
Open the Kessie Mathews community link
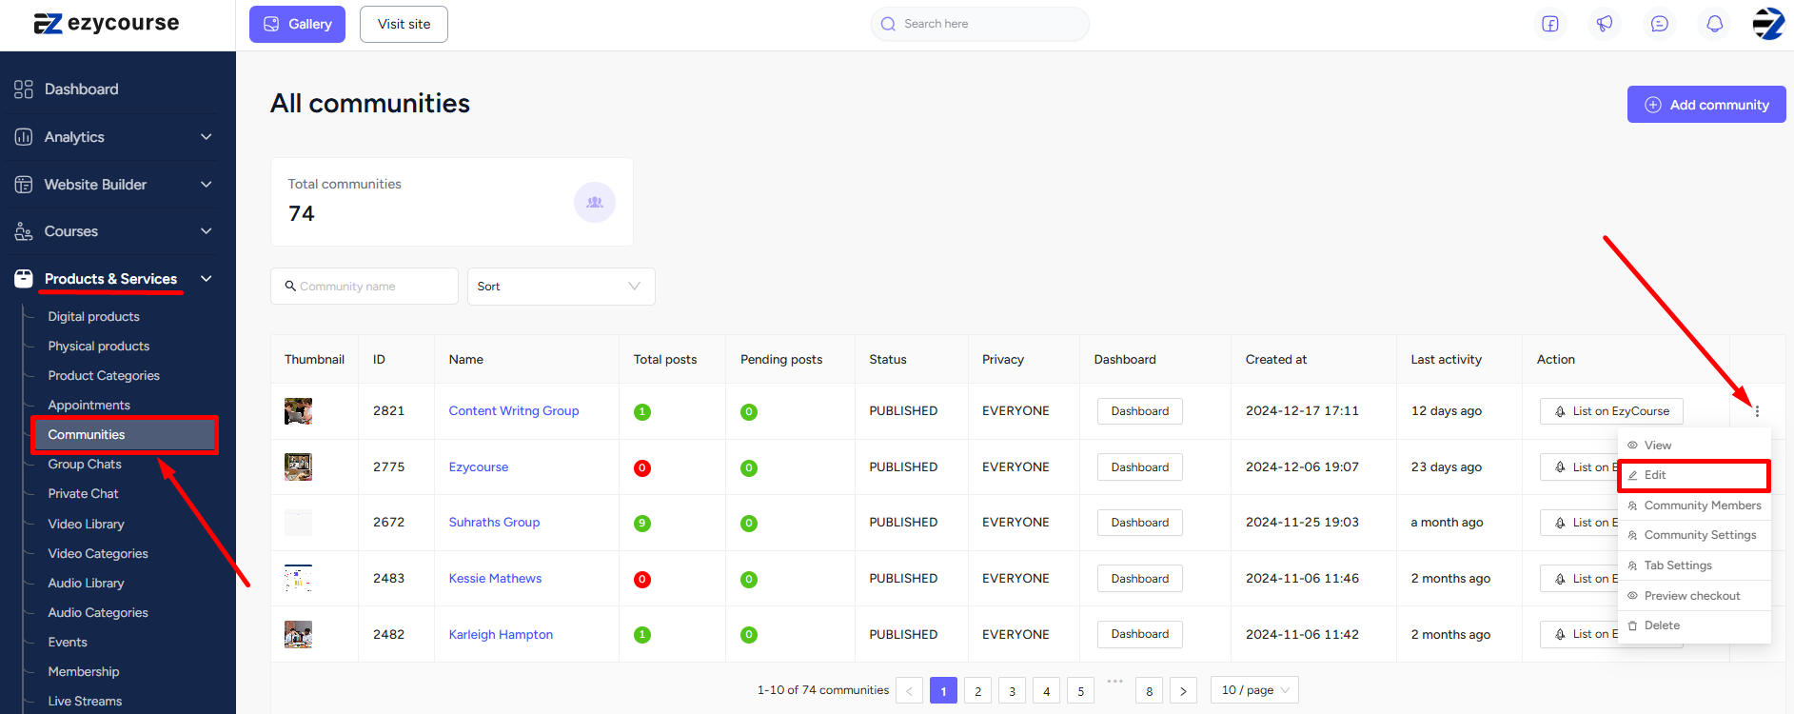(495, 579)
